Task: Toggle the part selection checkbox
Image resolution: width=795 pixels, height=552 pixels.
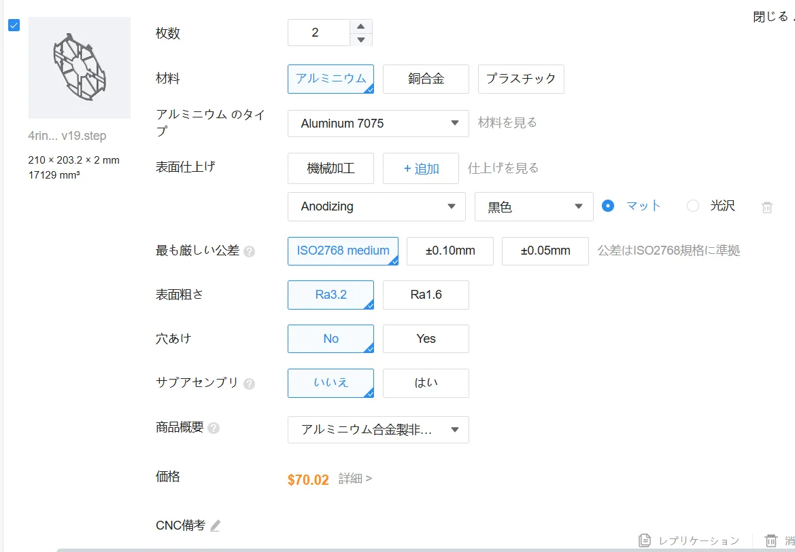Action: click(14, 25)
